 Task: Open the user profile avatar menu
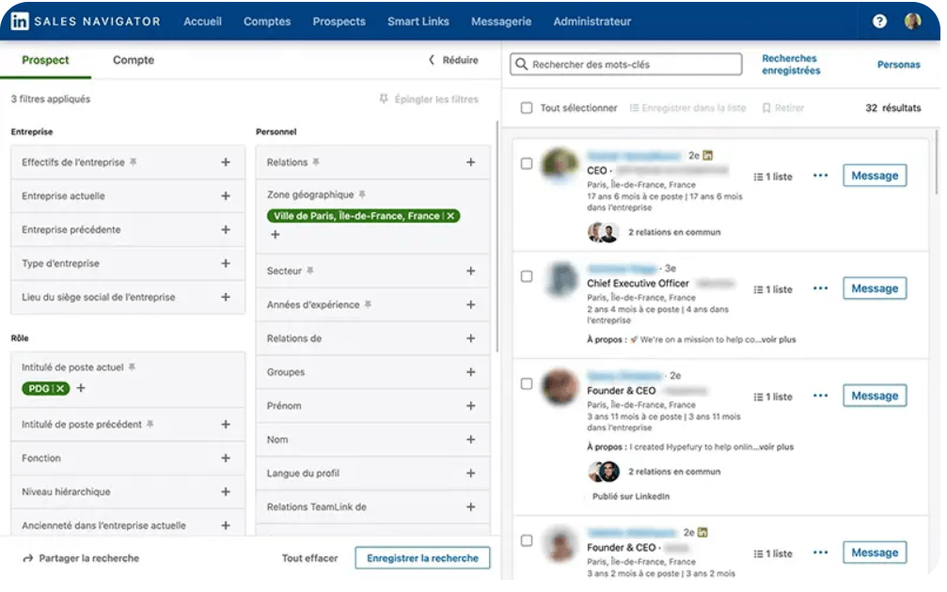912,21
